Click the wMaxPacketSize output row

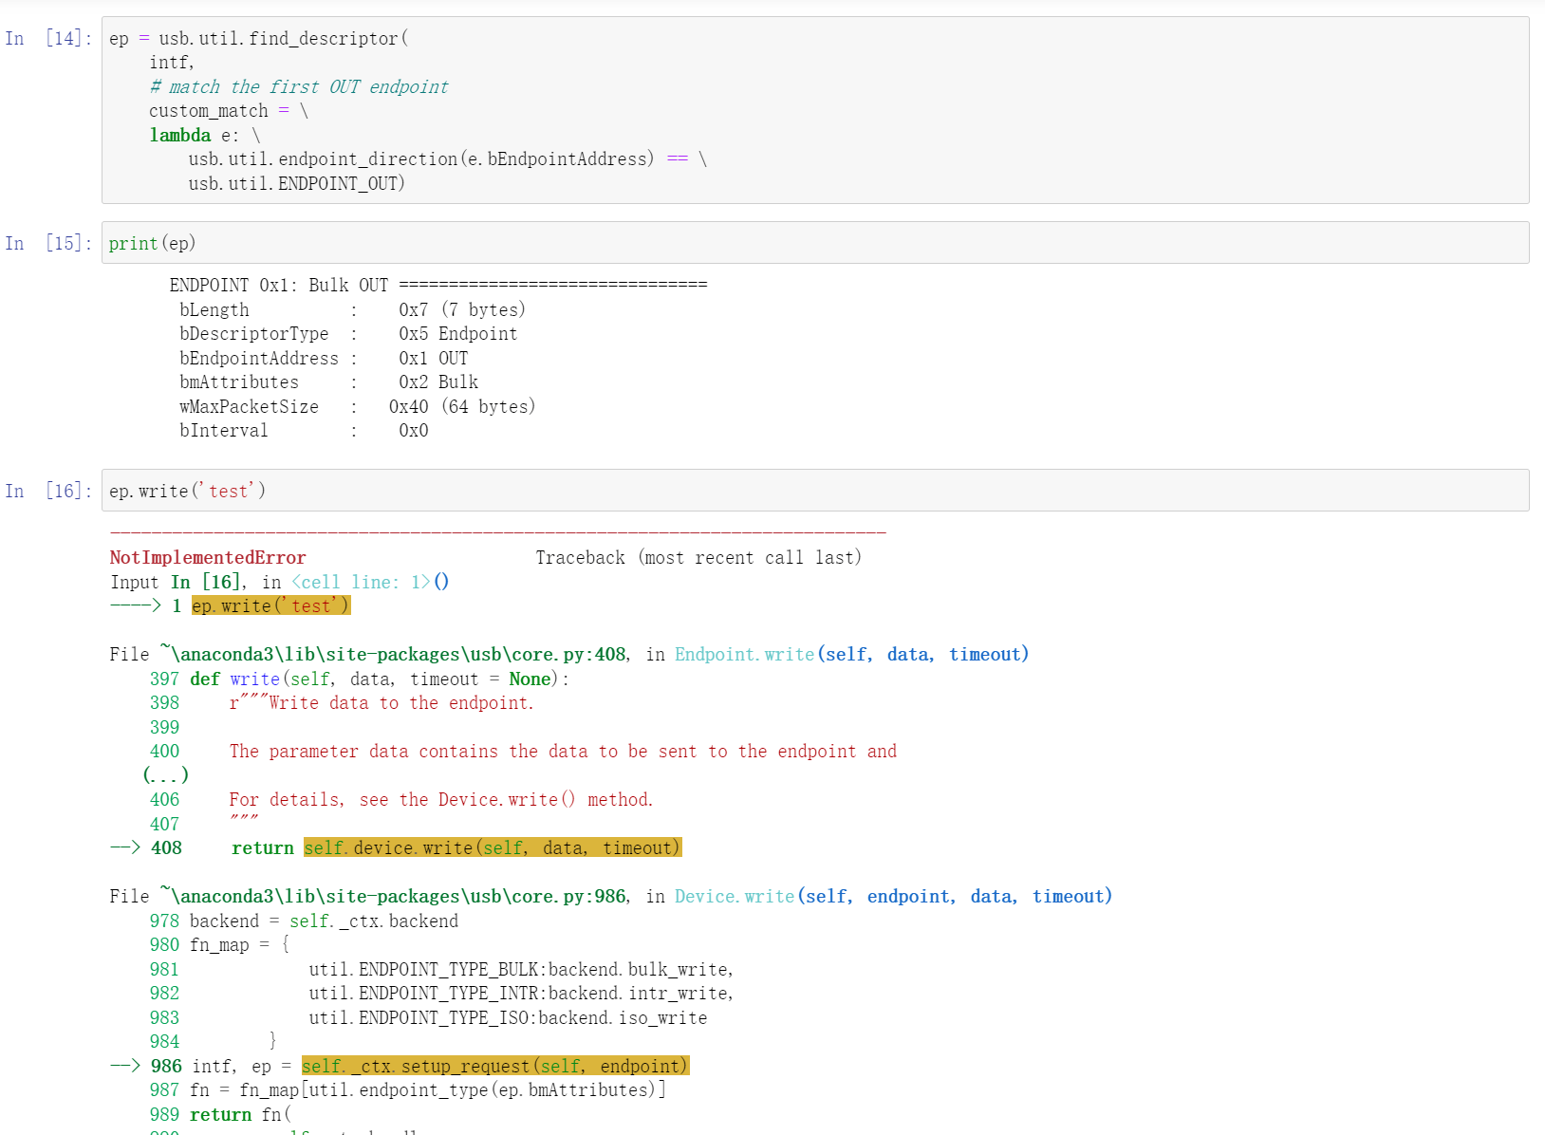[x=358, y=406]
